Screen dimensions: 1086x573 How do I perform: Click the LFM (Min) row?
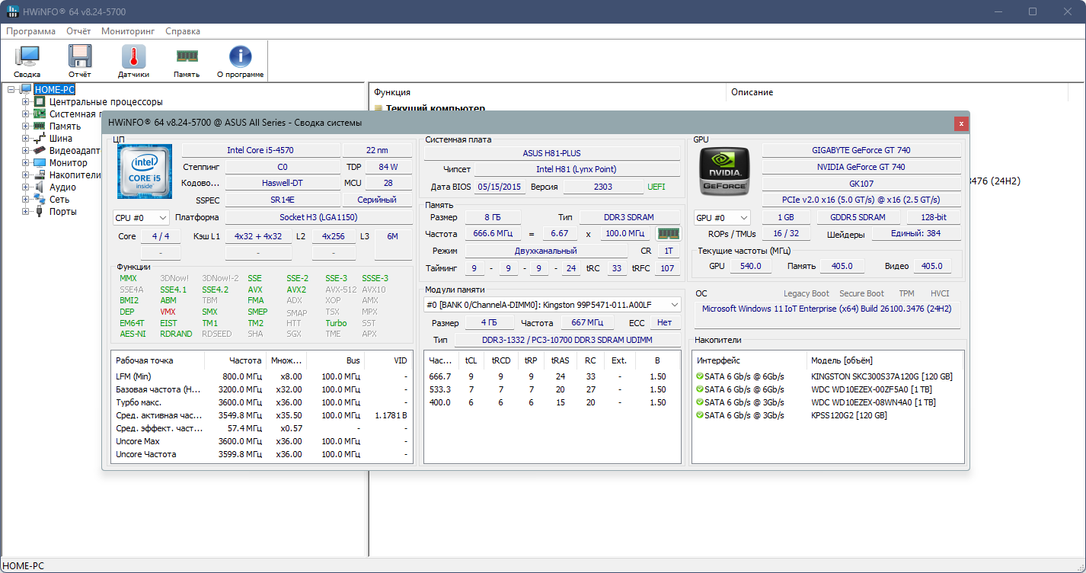262,376
